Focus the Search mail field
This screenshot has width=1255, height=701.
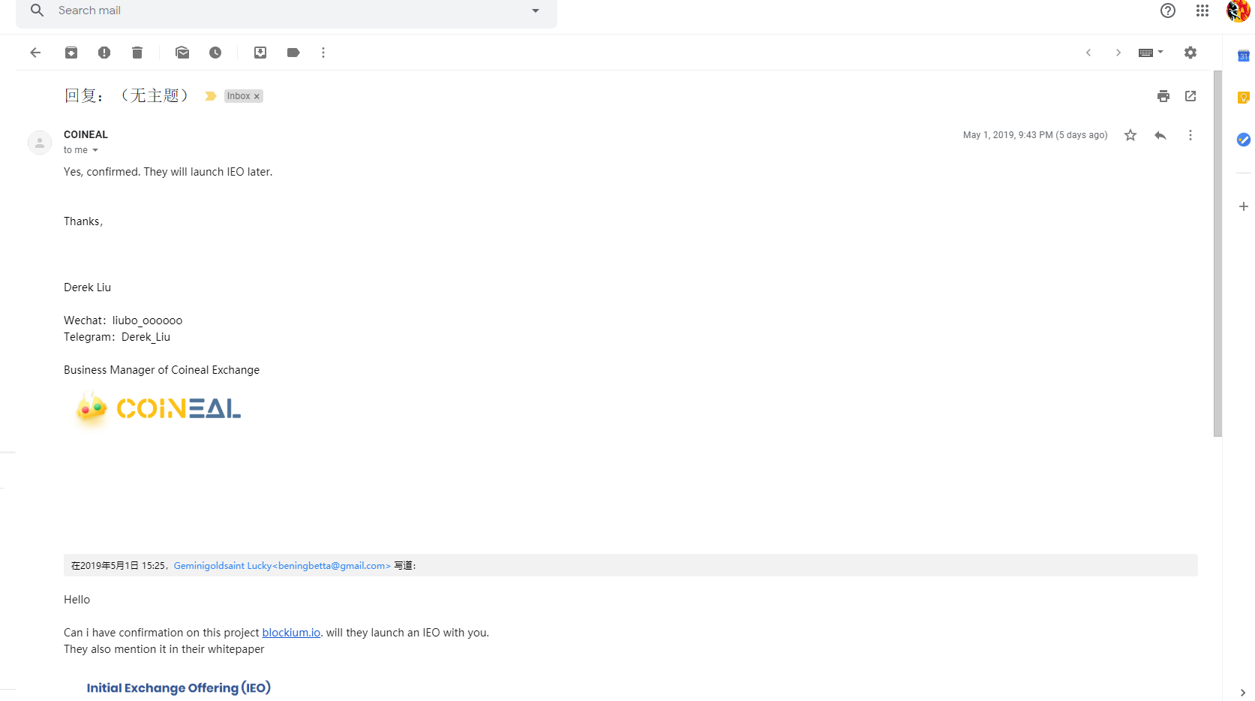286,11
